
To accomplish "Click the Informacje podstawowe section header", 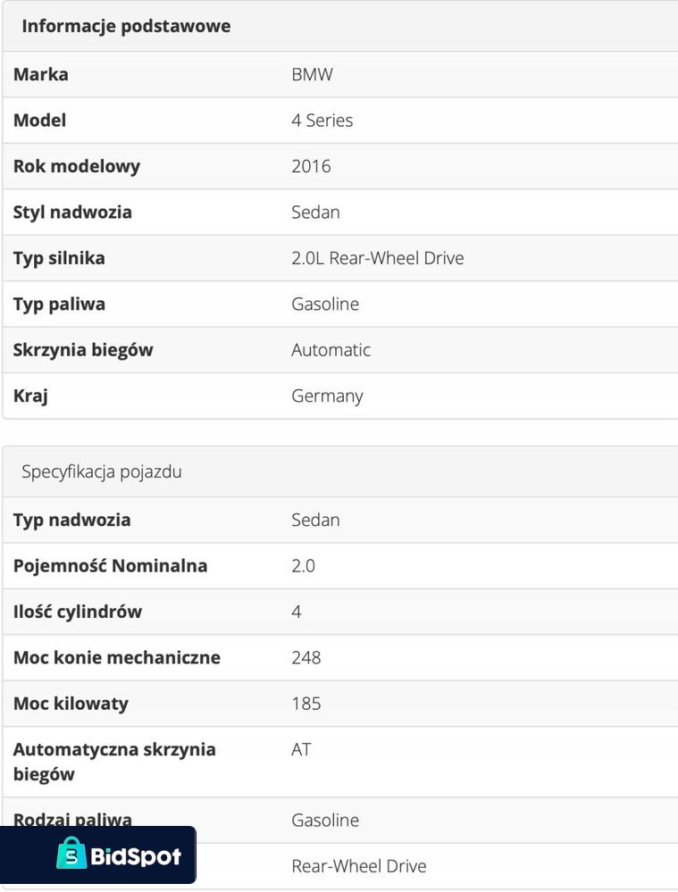I will click(x=126, y=26).
